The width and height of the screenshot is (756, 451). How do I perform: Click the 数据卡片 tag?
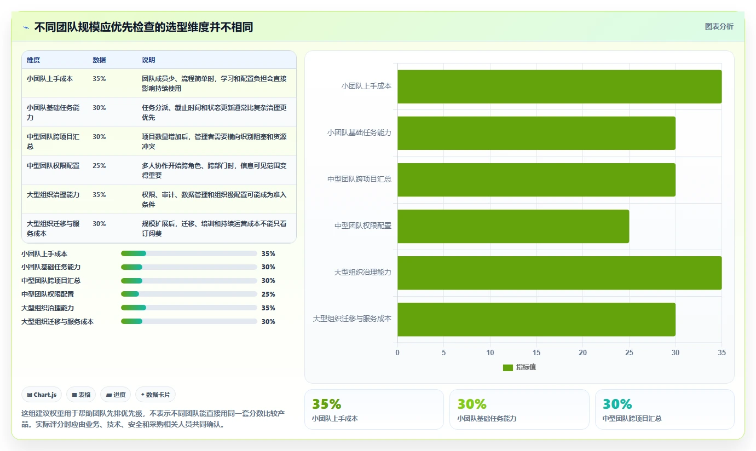click(x=155, y=395)
